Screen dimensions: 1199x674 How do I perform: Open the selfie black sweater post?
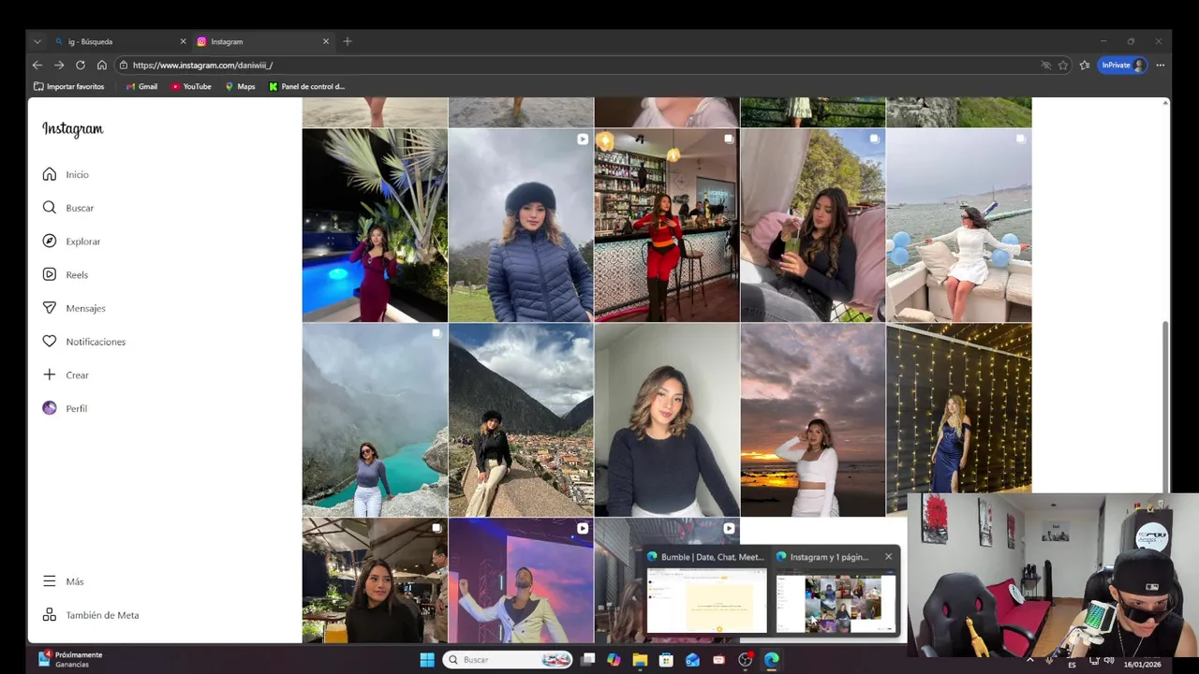click(667, 420)
